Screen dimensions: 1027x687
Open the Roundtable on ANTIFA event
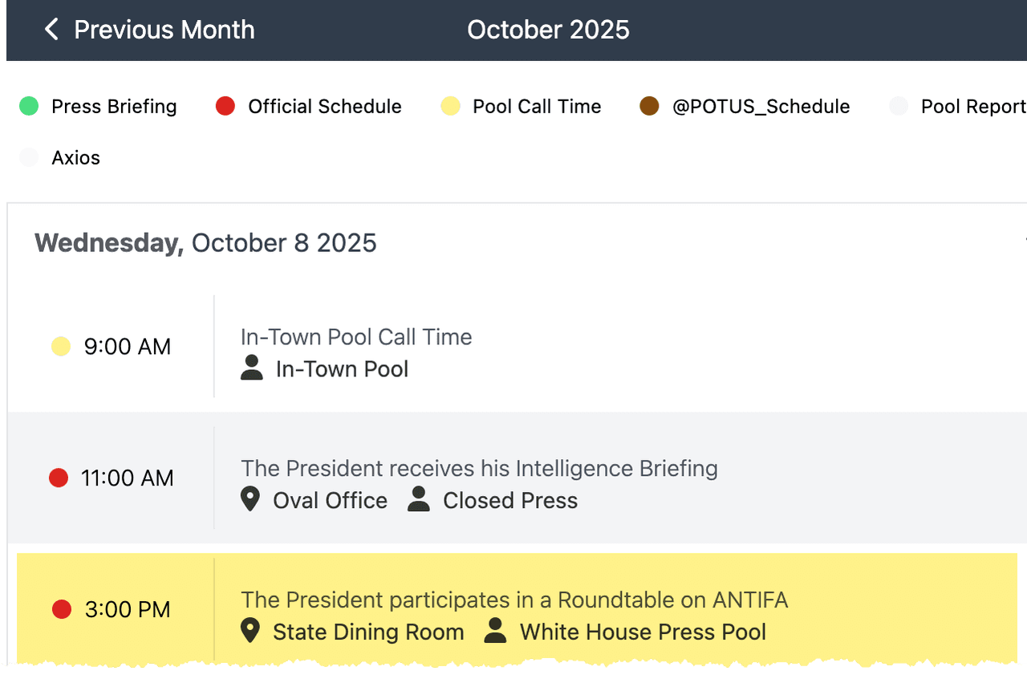click(514, 600)
